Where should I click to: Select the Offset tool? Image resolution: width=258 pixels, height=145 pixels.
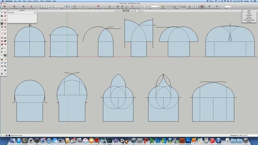pyautogui.click(x=5, y=45)
